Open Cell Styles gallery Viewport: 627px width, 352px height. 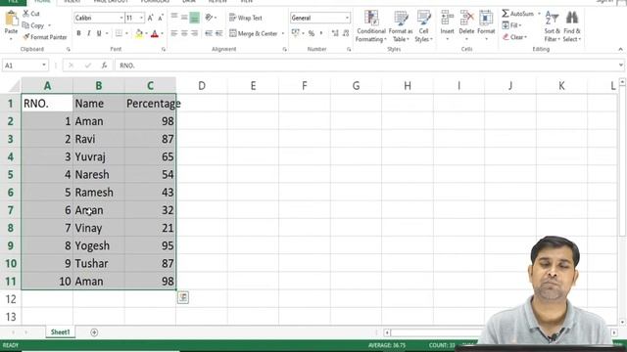pos(423,26)
